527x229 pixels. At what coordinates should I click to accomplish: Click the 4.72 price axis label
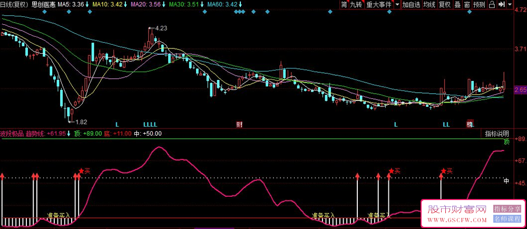[x=520, y=9]
